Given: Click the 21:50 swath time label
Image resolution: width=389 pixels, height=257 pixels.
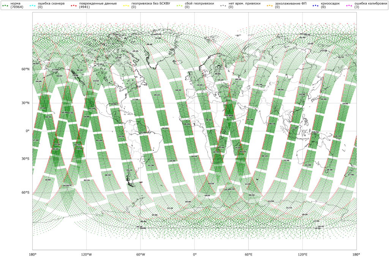Looking at the screenshot, I should tap(135, 99).
